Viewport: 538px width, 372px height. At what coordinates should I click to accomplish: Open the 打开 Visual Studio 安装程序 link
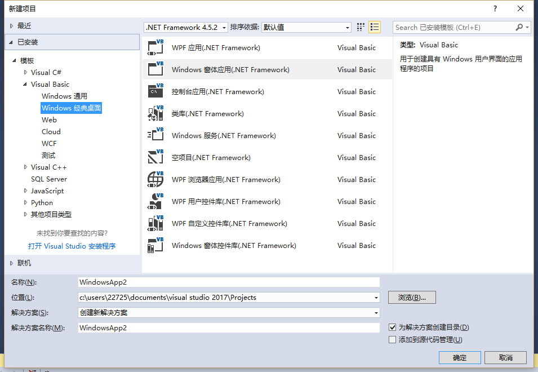pyautogui.click(x=72, y=246)
